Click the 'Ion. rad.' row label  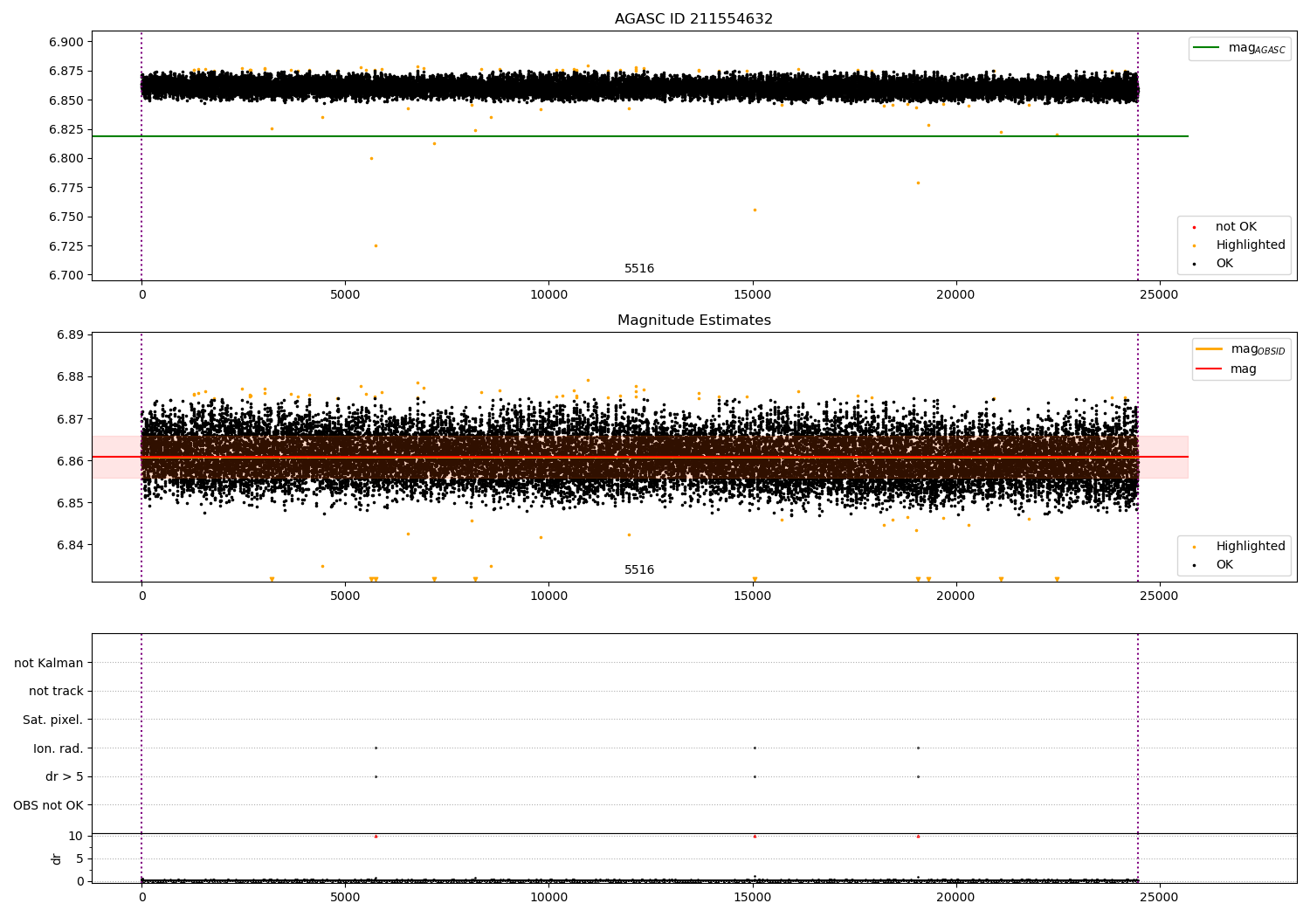58,748
